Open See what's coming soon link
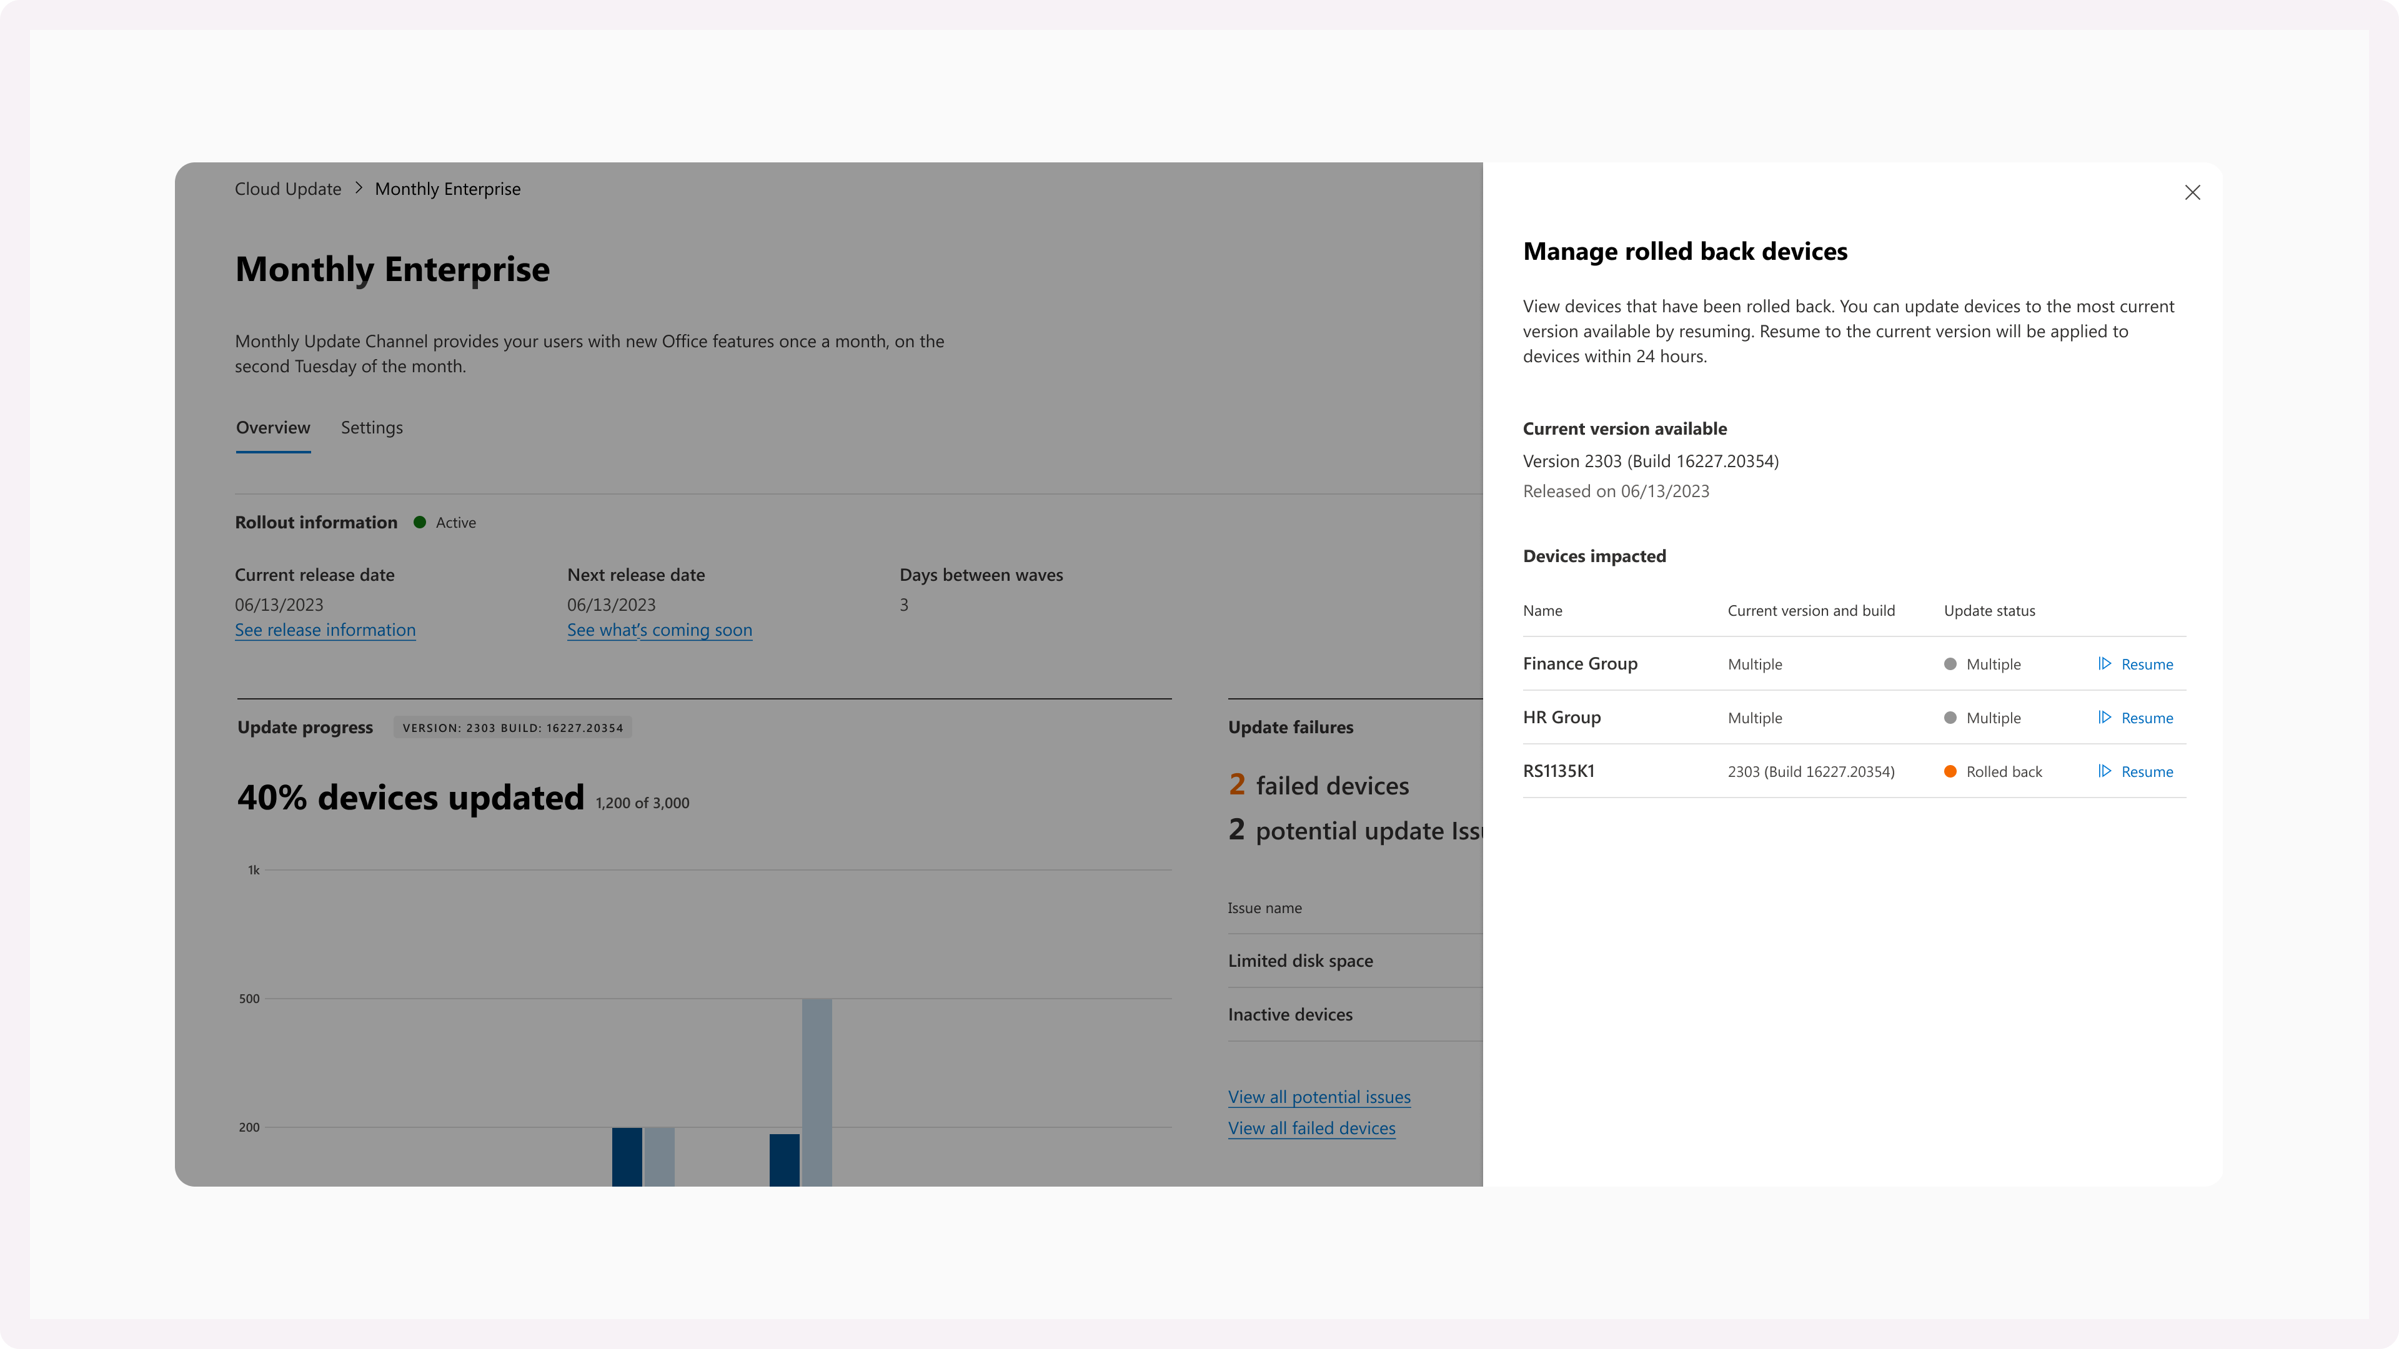The height and width of the screenshot is (1349, 2399). pos(659,630)
